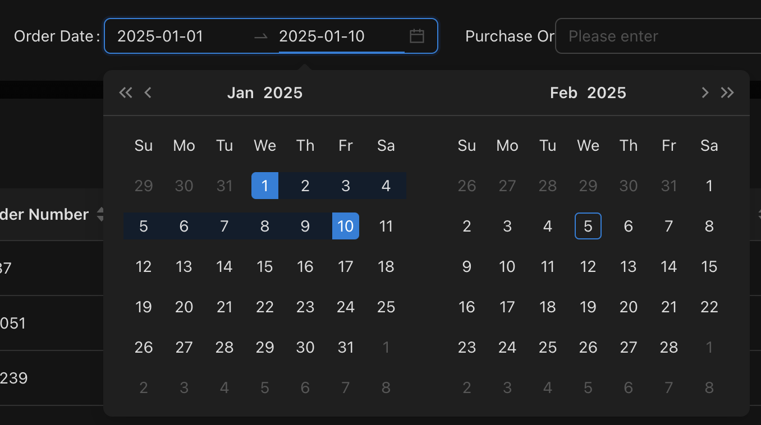Click the highlighted January 10 end date

click(346, 226)
